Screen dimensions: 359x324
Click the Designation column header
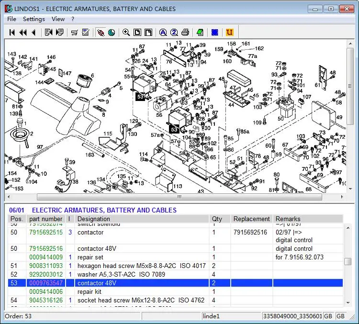pyautogui.click(x=142, y=219)
